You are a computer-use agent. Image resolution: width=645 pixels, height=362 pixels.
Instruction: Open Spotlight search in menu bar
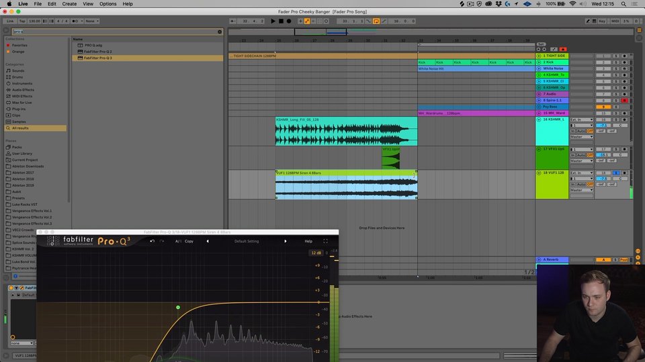point(623,4)
